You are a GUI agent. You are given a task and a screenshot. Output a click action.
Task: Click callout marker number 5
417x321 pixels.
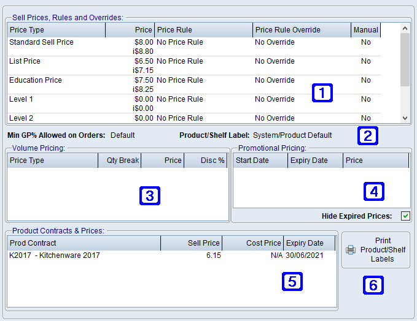pyautogui.click(x=292, y=281)
